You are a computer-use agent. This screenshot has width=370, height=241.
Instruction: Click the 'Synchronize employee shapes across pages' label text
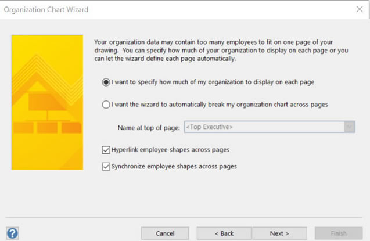(x=174, y=166)
